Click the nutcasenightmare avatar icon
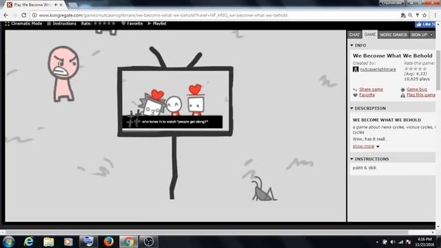This screenshot has height=248, width=441. [356, 70]
